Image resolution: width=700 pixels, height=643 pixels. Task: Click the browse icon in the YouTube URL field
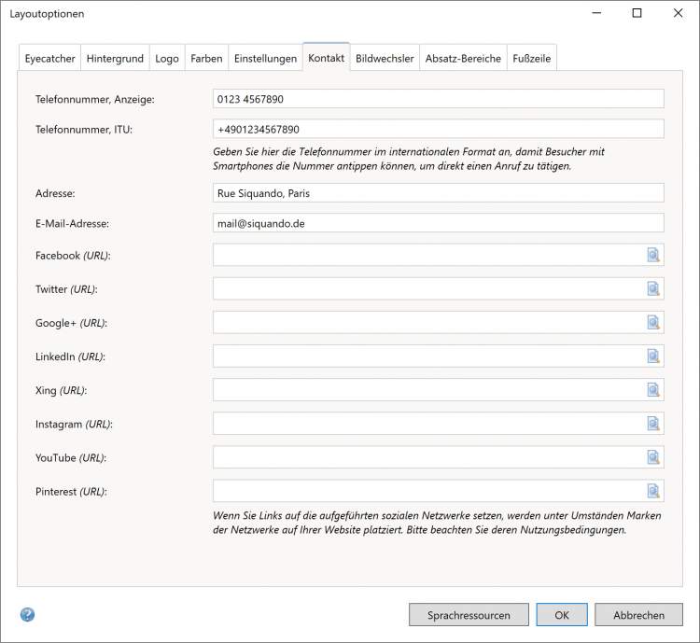coord(653,457)
